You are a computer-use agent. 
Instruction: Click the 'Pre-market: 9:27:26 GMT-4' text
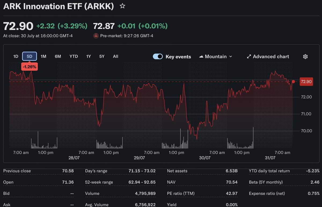coord(127,36)
